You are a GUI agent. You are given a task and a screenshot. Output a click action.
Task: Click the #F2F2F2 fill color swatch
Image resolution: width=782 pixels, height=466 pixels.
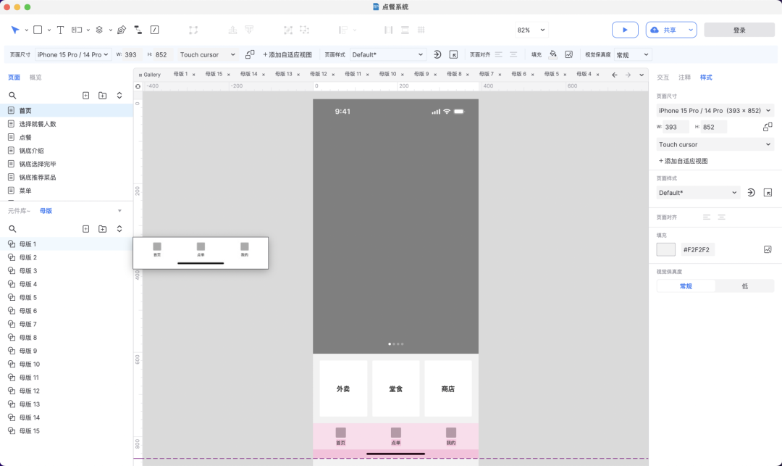click(x=665, y=249)
